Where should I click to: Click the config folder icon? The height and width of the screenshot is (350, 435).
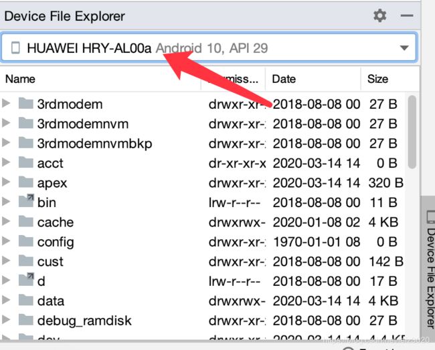click(26, 241)
